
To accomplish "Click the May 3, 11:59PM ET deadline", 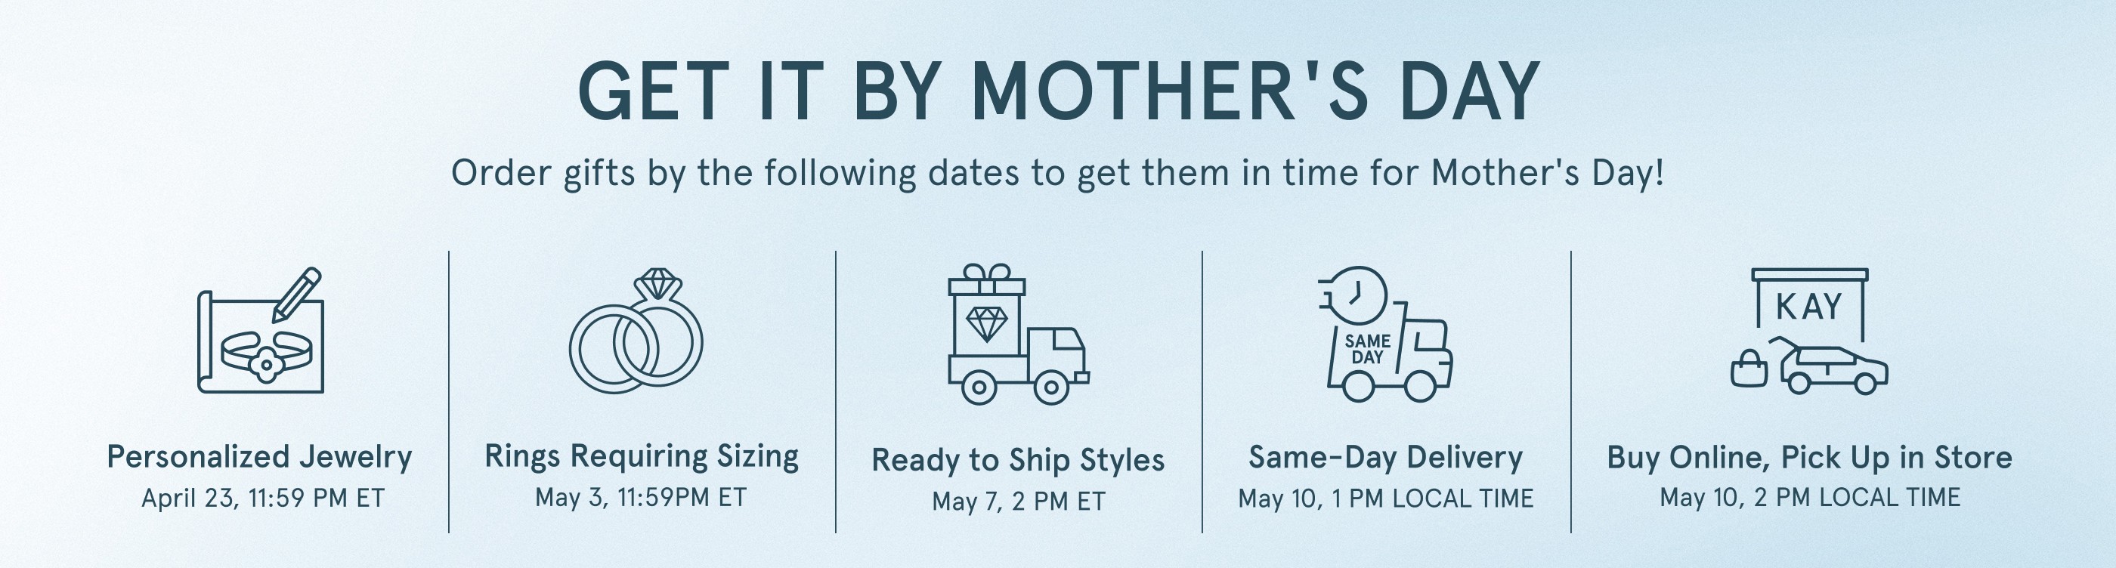I will [641, 498].
